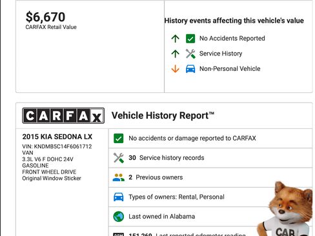Click the green checkmark beside No accidents or damage reported
315x236 pixels.
118,139
